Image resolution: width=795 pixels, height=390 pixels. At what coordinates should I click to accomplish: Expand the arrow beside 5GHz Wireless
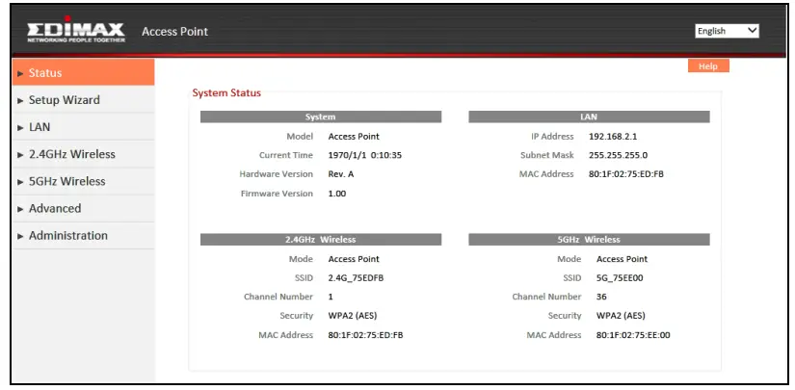point(20,182)
